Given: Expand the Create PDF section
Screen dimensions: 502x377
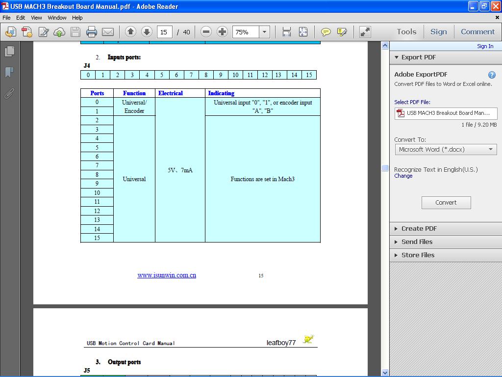Looking at the screenshot, I should (x=419, y=228).
